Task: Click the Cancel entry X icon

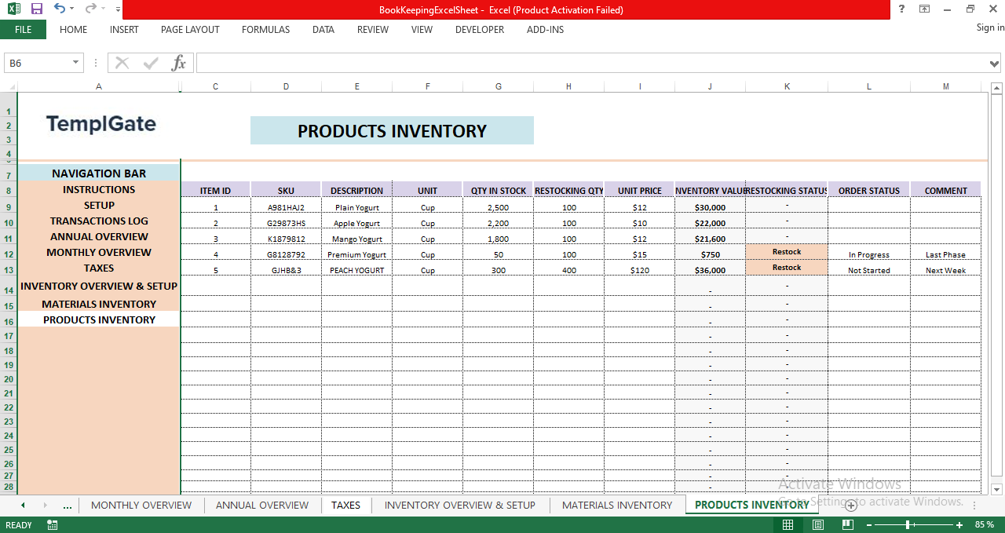Action: 122,63
